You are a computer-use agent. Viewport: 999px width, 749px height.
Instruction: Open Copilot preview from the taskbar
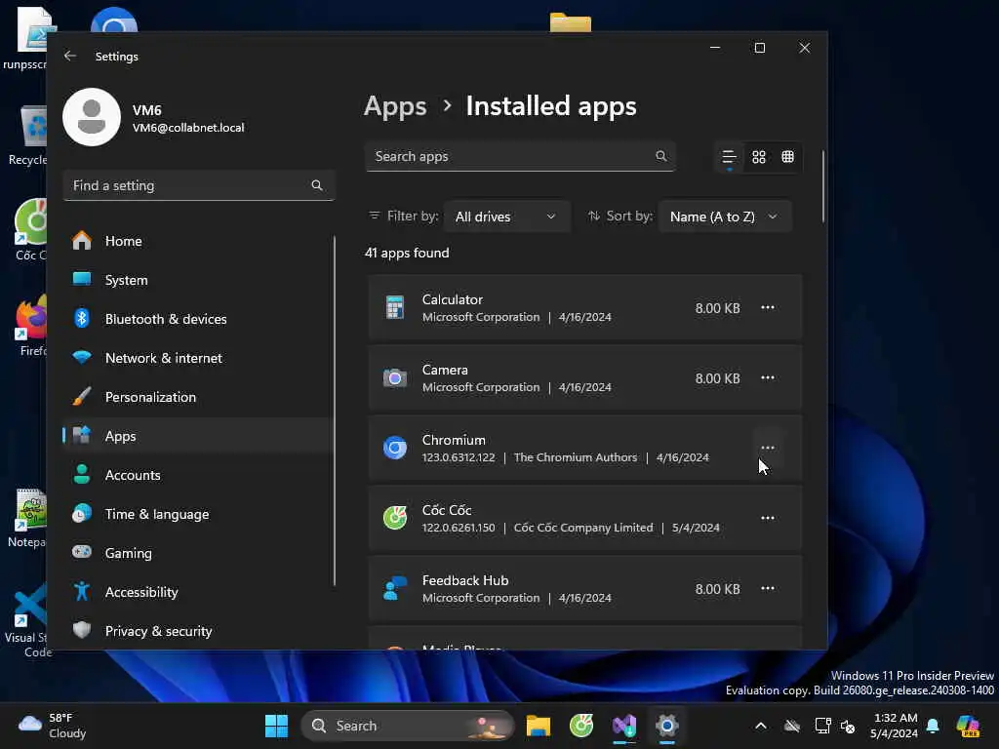pyautogui.click(x=968, y=726)
